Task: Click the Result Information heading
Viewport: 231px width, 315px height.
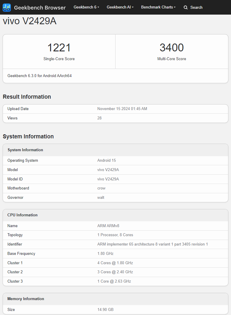Action: click(x=27, y=97)
